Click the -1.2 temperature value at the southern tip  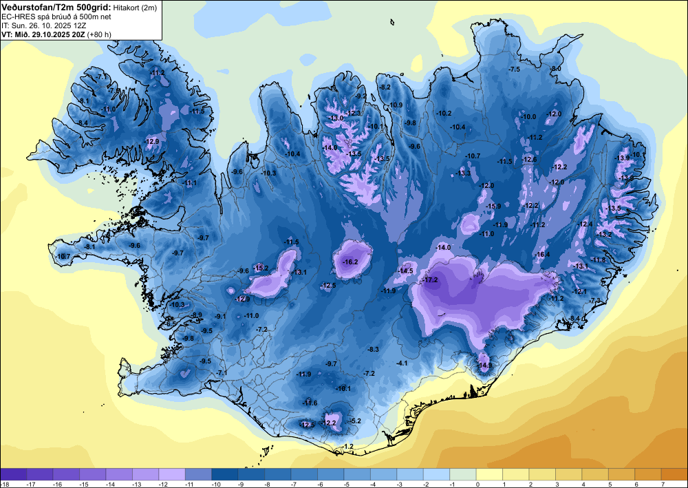(x=348, y=446)
